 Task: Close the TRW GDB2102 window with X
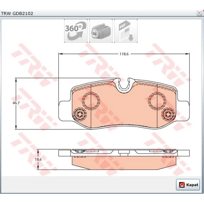tap(199, 13)
